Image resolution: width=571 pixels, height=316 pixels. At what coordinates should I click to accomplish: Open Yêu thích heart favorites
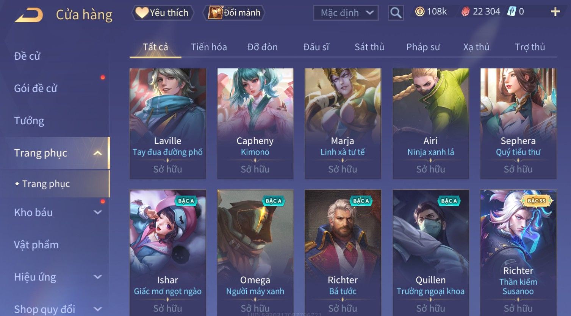[x=163, y=13]
